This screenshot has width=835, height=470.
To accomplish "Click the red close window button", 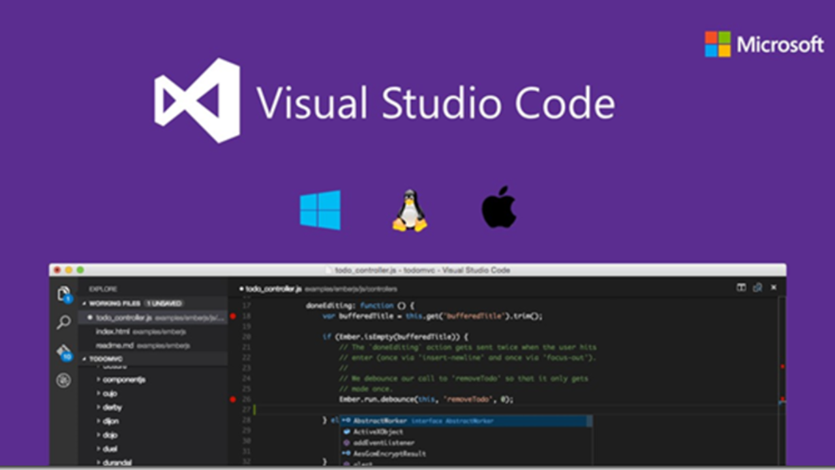I will (x=57, y=270).
